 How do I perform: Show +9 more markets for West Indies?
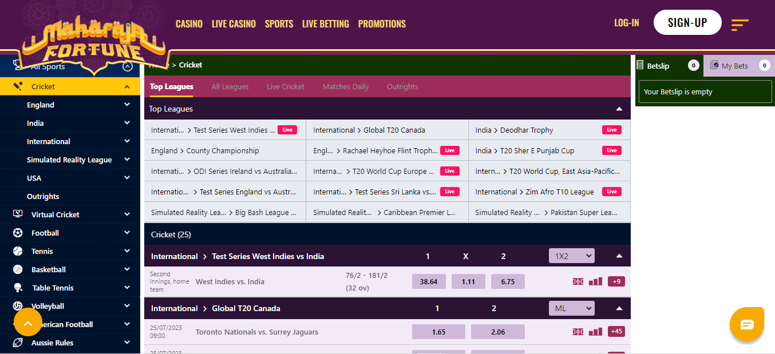pos(616,281)
